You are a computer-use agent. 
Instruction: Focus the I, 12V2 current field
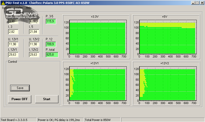coord(34,55)
